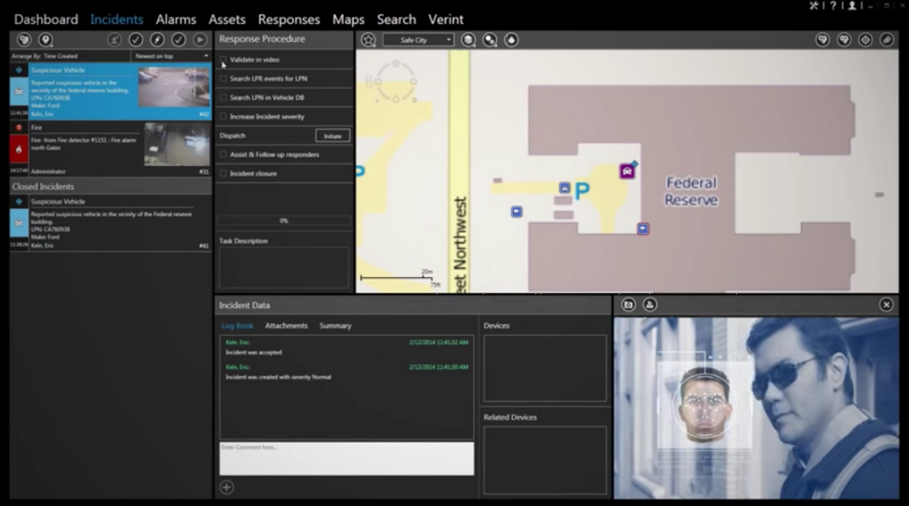The width and height of the screenshot is (909, 506).
Task: Open the Safe City map dropdown
Action: tap(418, 39)
